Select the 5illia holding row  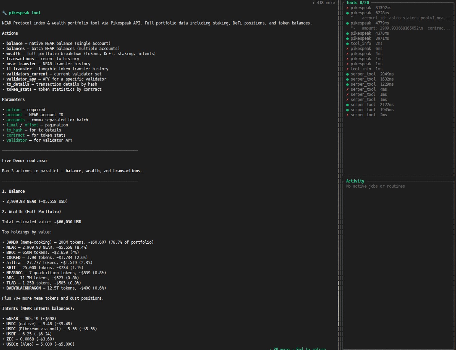point(47,263)
